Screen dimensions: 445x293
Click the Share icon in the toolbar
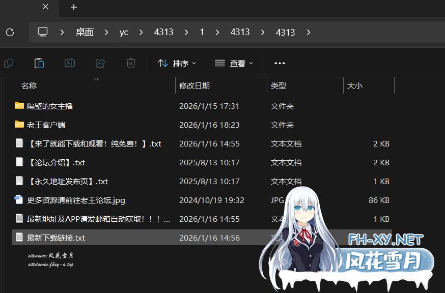click(100, 63)
